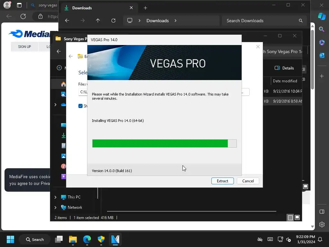Click back arrow in Sony Vegas folder window
The width and height of the screenshot is (329, 247).
[x=59, y=51]
